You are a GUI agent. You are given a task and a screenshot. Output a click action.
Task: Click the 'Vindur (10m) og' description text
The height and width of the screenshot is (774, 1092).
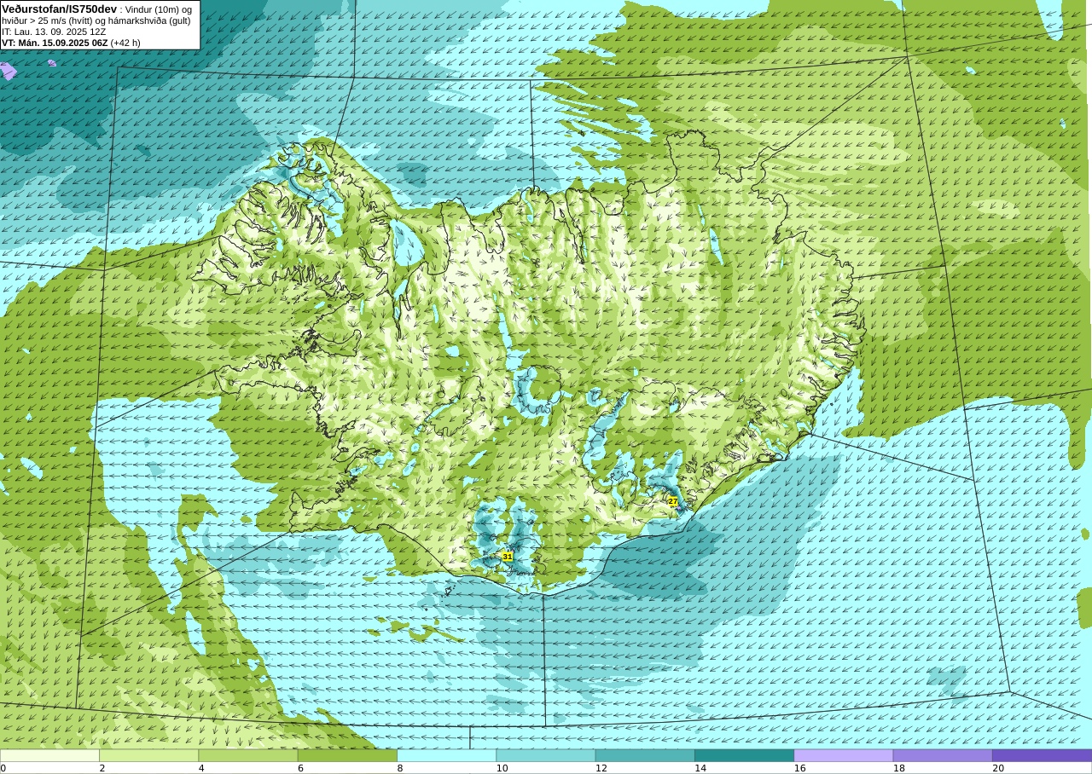(x=158, y=9)
